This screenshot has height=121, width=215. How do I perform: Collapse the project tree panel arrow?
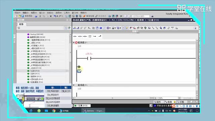click(x=70, y=20)
